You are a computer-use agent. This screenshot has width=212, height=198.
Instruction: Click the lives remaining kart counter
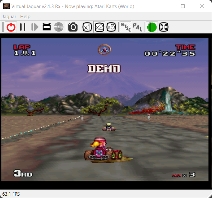183,175
